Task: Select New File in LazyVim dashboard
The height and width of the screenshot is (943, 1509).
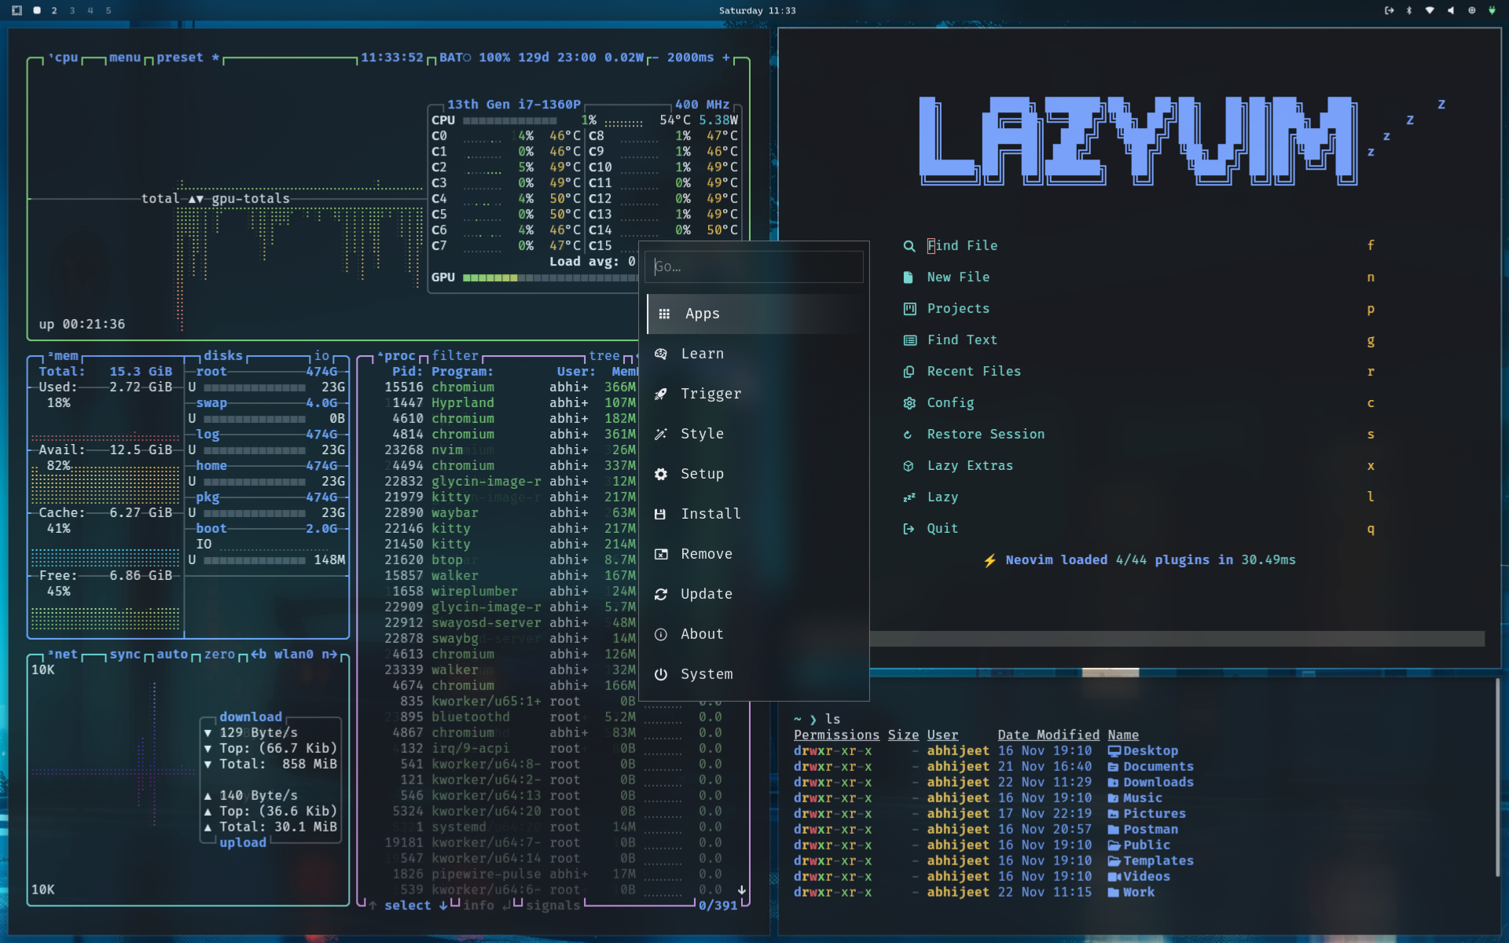Action: click(x=958, y=277)
